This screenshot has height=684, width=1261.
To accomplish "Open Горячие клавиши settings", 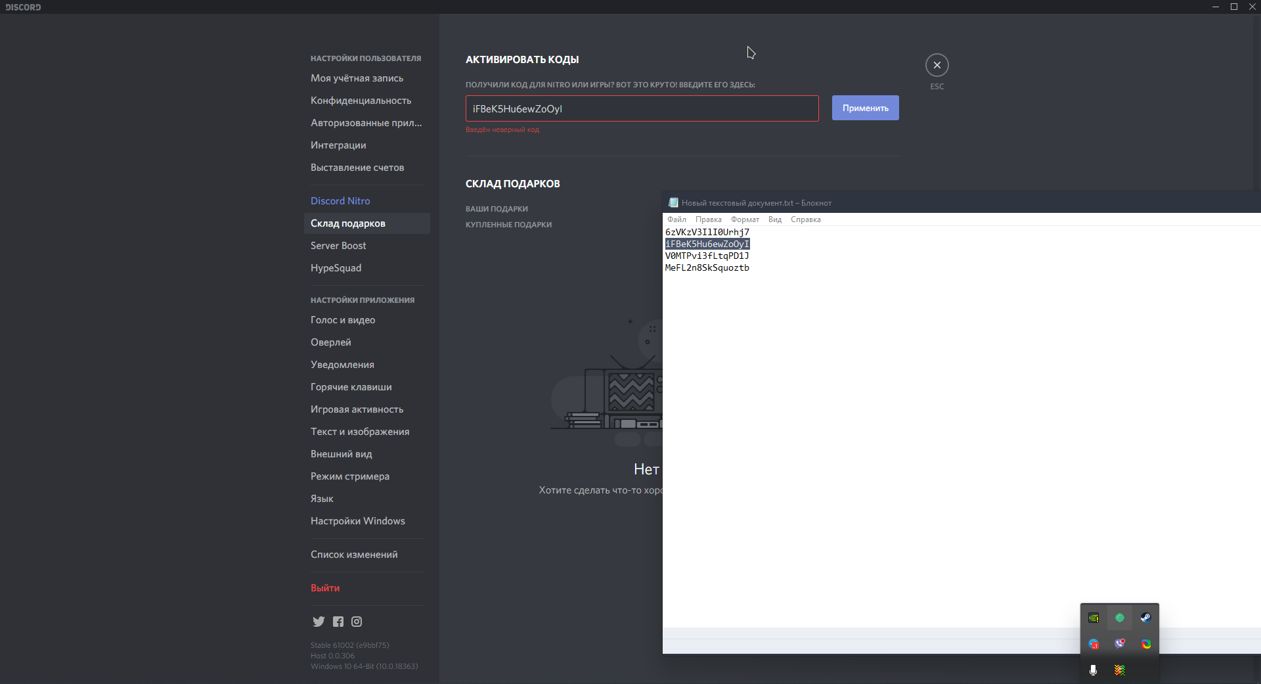I will click(x=366, y=387).
